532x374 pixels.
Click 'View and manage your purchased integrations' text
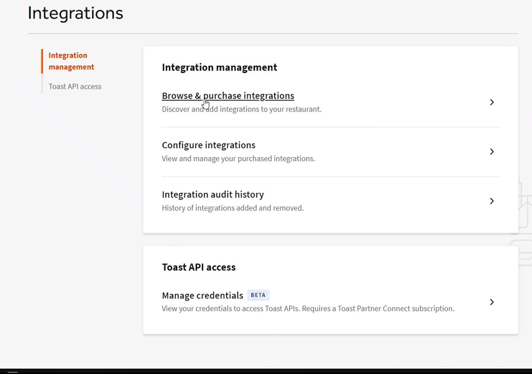point(238,158)
